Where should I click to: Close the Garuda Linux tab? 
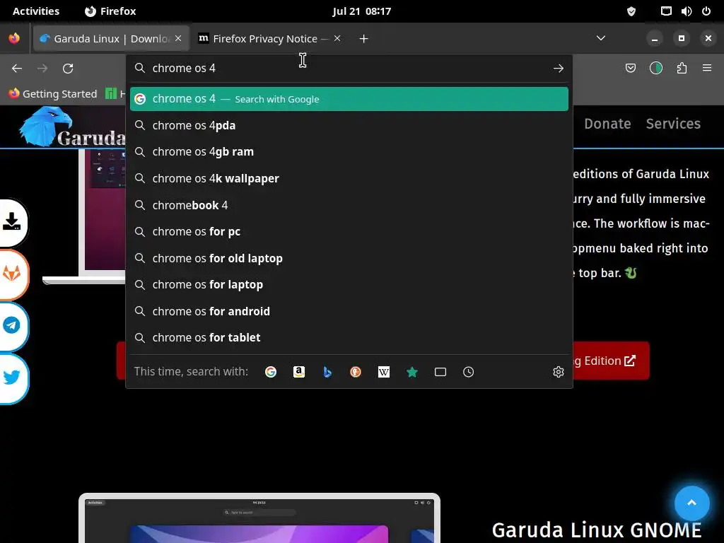pos(178,38)
